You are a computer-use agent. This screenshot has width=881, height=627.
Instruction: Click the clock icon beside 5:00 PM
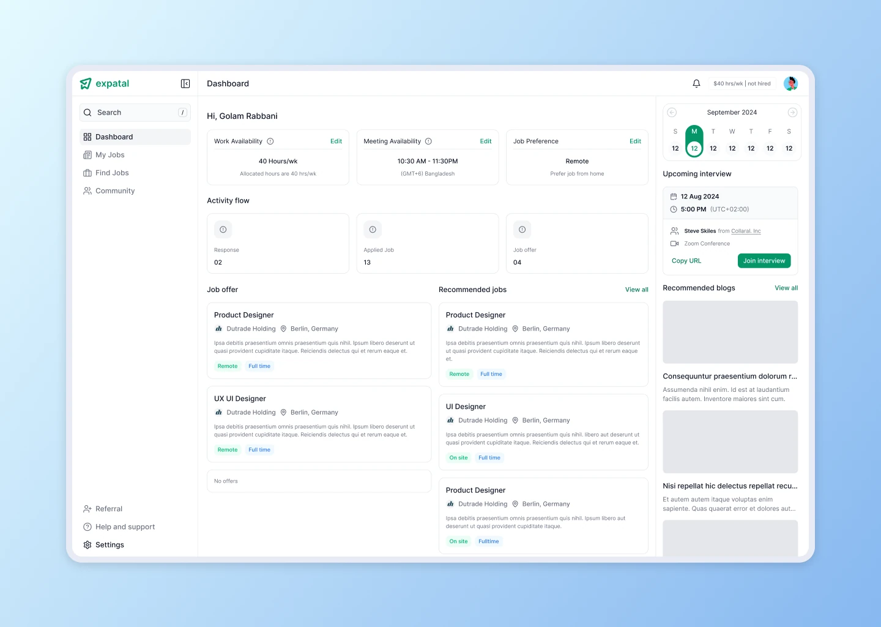click(x=674, y=209)
